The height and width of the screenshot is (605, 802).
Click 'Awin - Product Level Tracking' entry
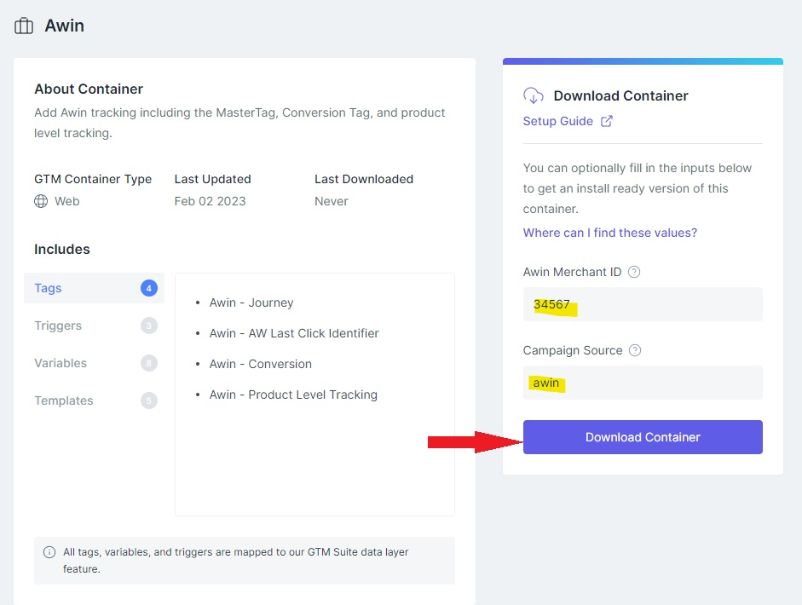click(x=293, y=395)
